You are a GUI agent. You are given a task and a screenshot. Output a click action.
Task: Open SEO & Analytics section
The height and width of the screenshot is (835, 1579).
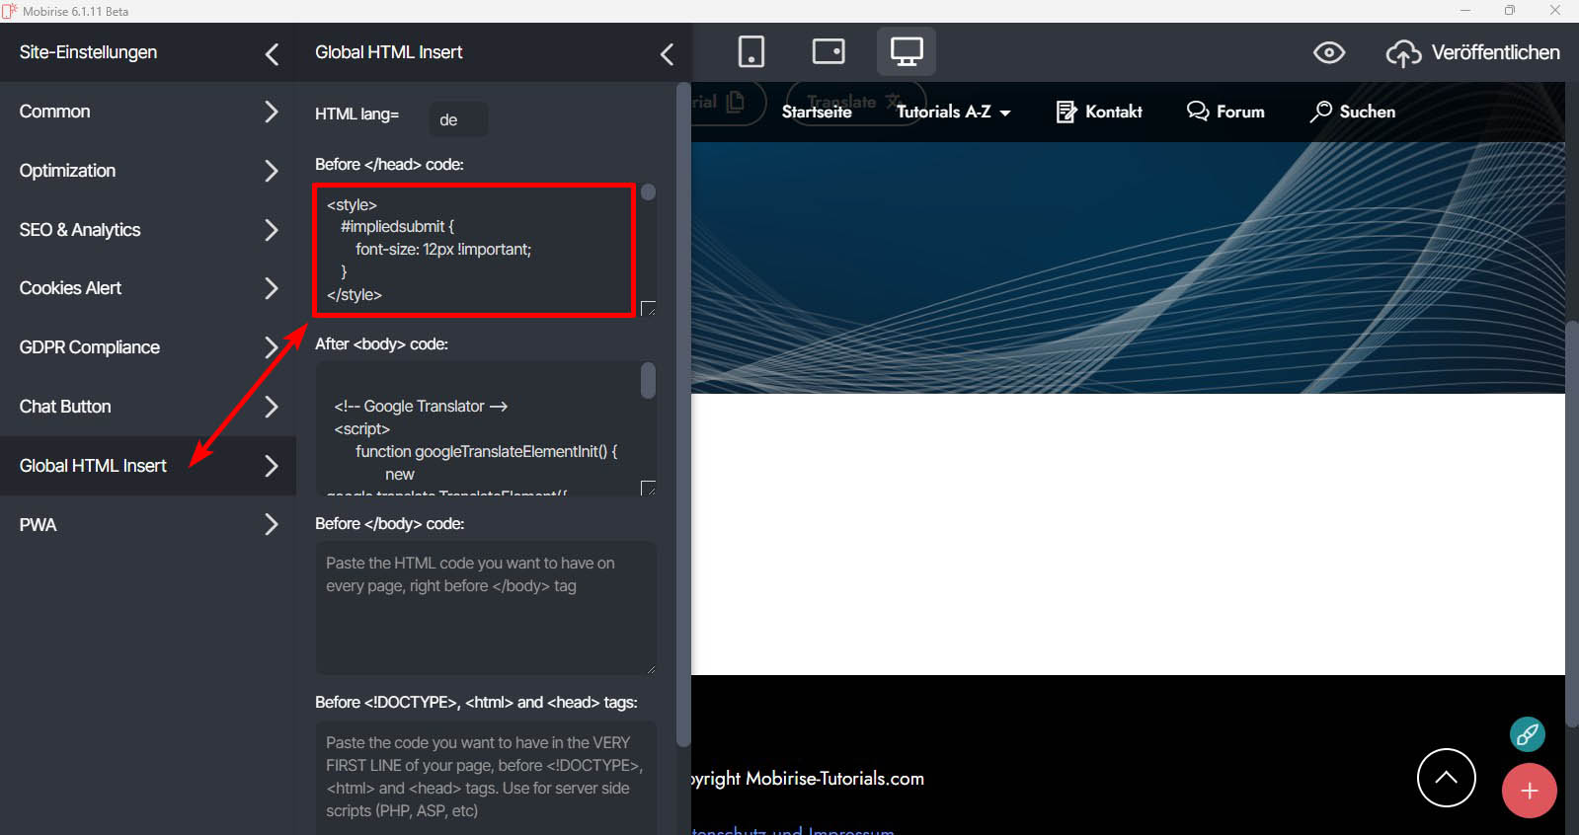tap(148, 230)
